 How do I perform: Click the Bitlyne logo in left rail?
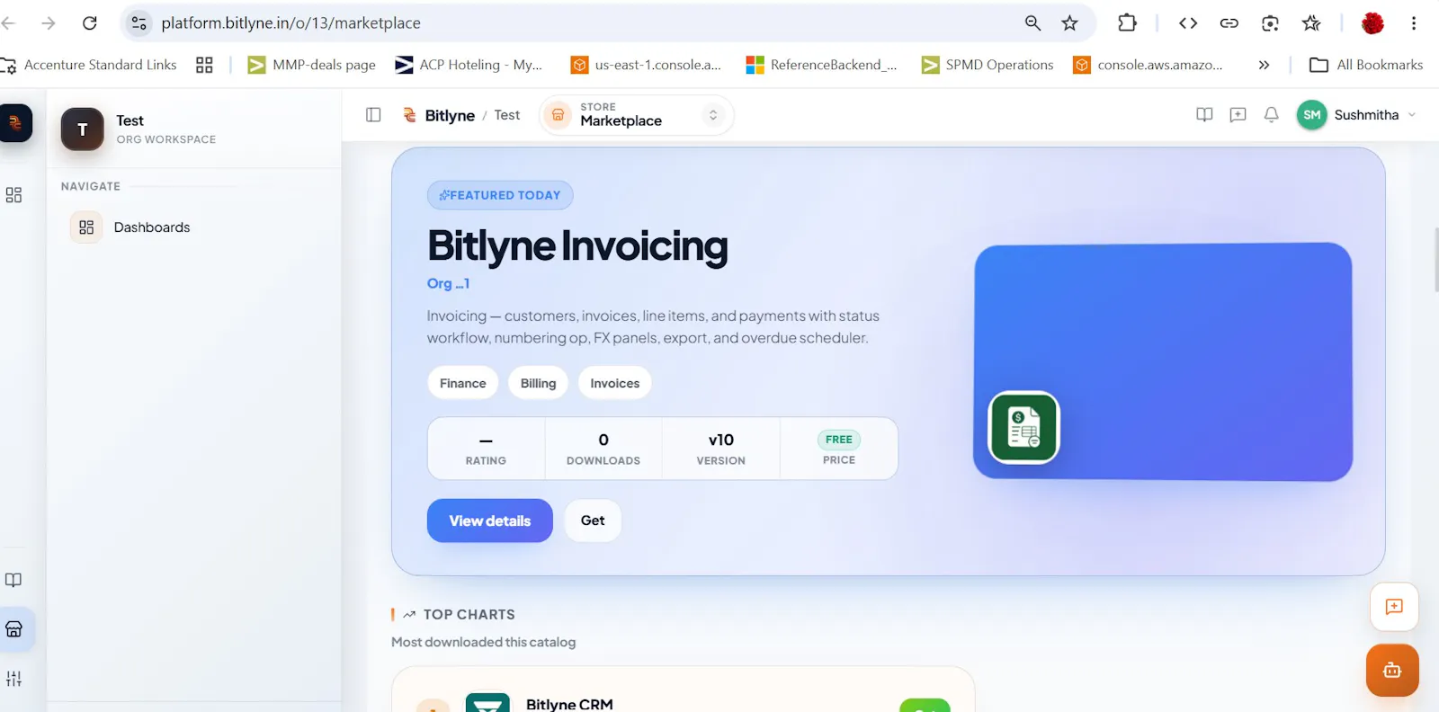coord(15,123)
